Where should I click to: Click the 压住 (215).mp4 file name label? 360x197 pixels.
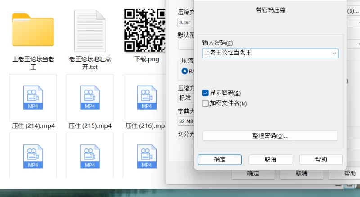(x=90, y=126)
